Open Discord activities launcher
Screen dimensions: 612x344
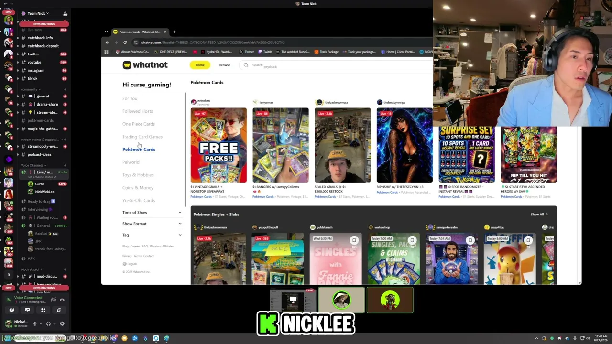coord(43,310)
